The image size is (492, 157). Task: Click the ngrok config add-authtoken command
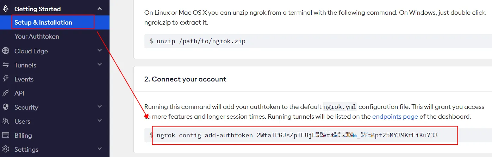pyautogui.click(x=297, y=135)
